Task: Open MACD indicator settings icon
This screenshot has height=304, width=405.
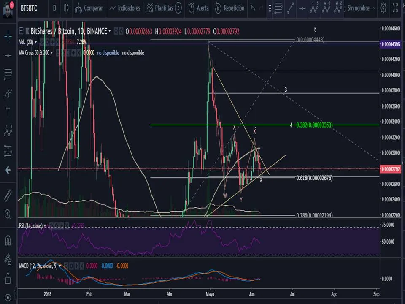Action: (72, 266)
